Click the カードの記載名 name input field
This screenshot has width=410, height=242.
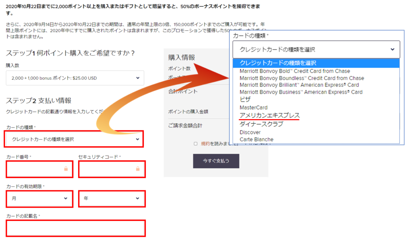pyautogui.click(x=76, y=228)
